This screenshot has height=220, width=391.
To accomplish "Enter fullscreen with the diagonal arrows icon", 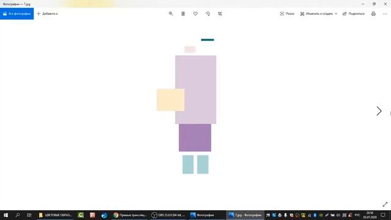I will click(385, 204).
